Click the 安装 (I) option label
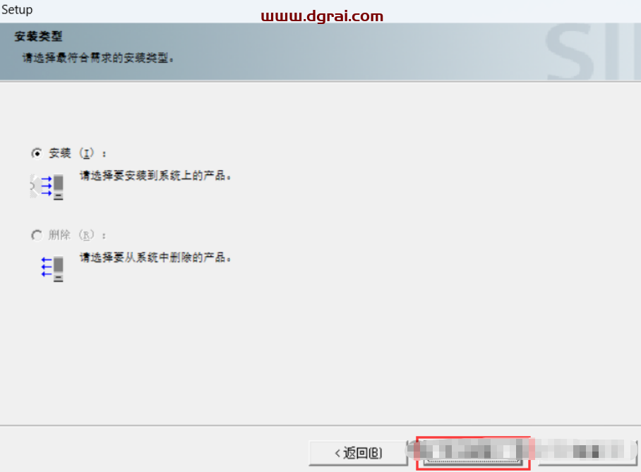This screenshot has height=472, width=641. 77,153
